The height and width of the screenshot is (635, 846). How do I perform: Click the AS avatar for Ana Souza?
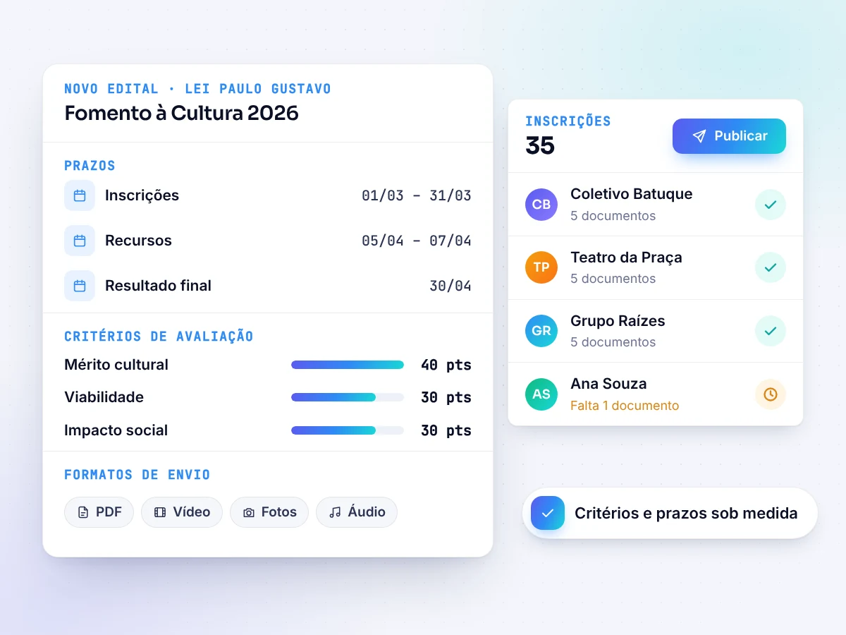click(541, 394)
